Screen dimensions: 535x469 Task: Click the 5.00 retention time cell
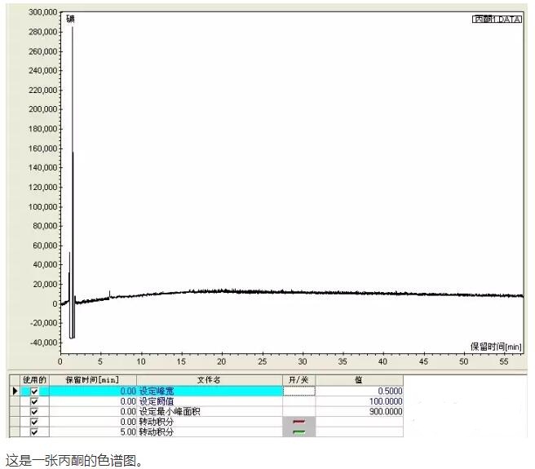pyautogui.click(x=92, y=431)
